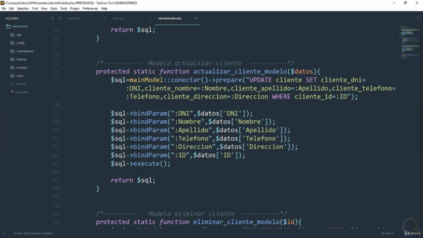Viewport: 423px width, 238px height.
Task: Click the execute() call on line 45
Action: point(151,163)
